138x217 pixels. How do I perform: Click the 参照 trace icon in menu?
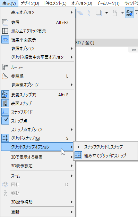[5, 22]
